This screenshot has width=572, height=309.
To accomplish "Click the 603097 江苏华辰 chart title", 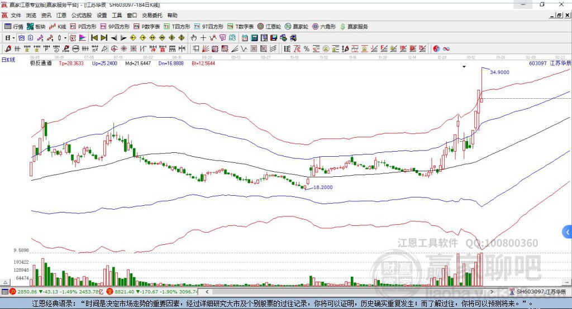I will (x=550, y=63).
